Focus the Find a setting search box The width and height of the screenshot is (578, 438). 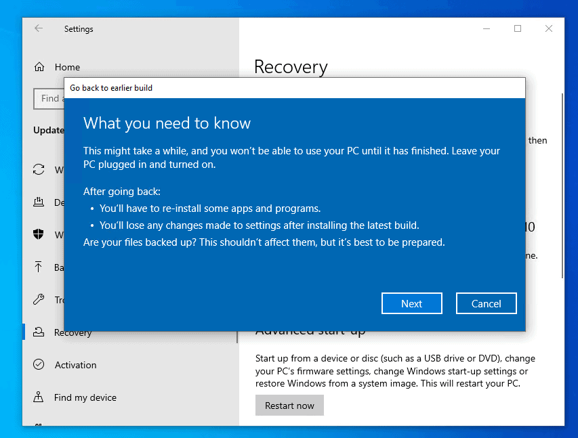[49, 98]
